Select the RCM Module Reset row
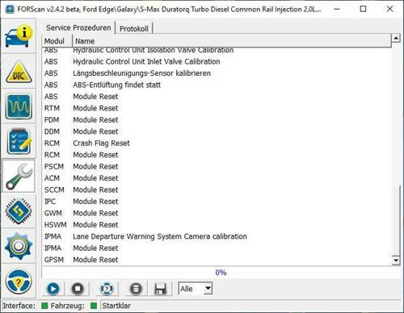Image resolution: width=404 pixels, height=313 pixels. tap(217, 155)
